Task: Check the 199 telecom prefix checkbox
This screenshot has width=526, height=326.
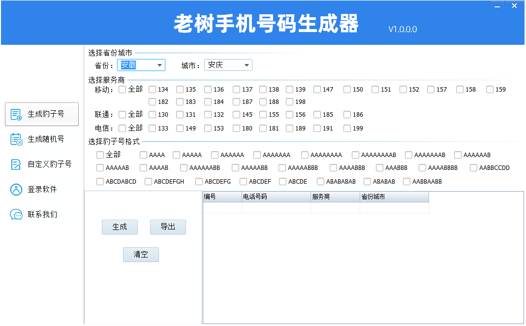Action: [347, 129]
